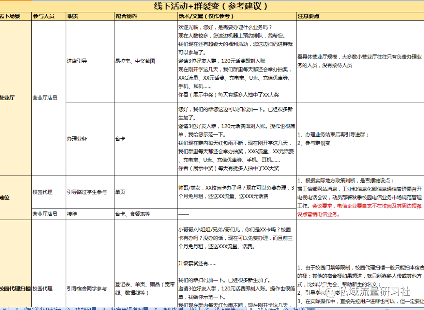
Task: Select the 引导宿舍同学参与 cell
Action: tap(90, 263)
